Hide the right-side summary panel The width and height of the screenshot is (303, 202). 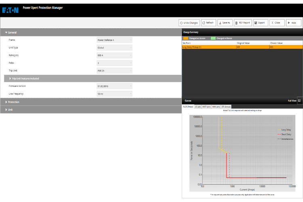click(x=291, y=23)
